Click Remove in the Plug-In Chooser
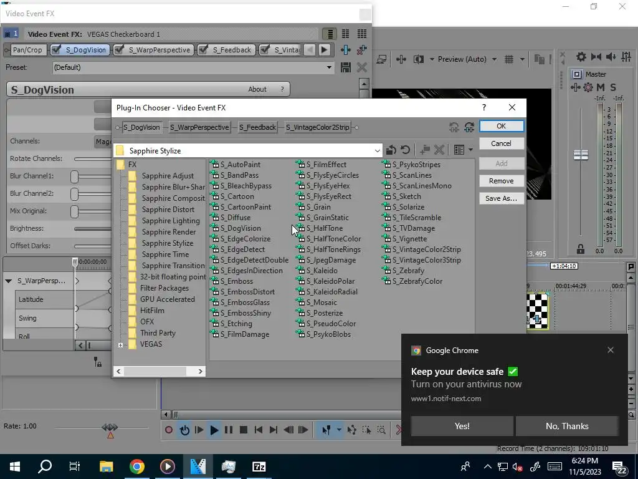The width and height of the screenshot is (638, 479). tap(501, 181)
